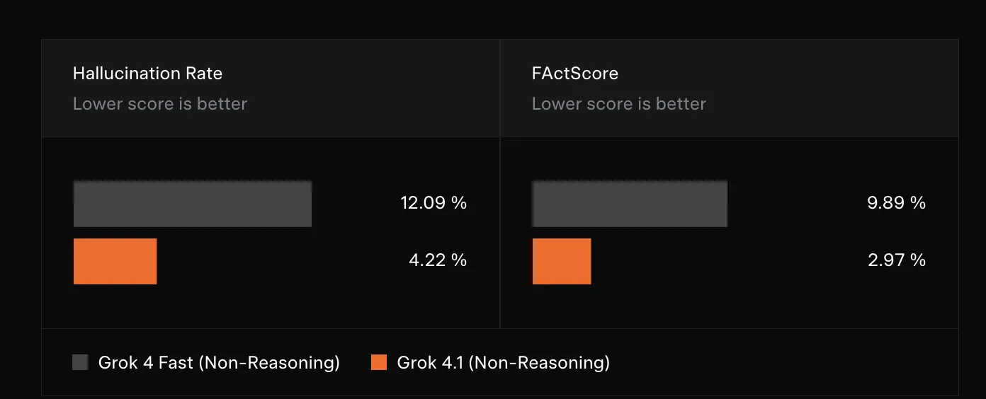986x399 pixels.
Task: Select the Grok 4 Fast (Non-Reasoning) legend label
Action: click(x=219, y=363)
